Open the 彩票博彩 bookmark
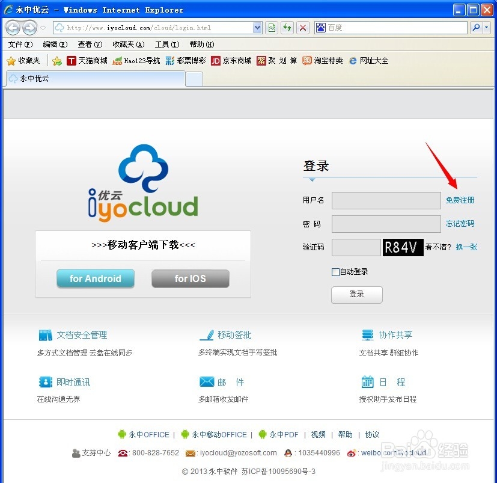 [186, 61]
